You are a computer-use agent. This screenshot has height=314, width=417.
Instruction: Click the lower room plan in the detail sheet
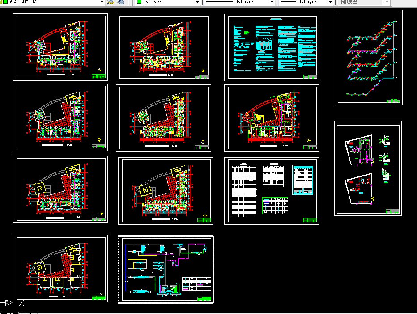click(359, 189)
